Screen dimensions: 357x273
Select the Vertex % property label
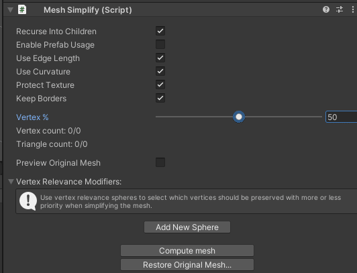coord(32,117)
